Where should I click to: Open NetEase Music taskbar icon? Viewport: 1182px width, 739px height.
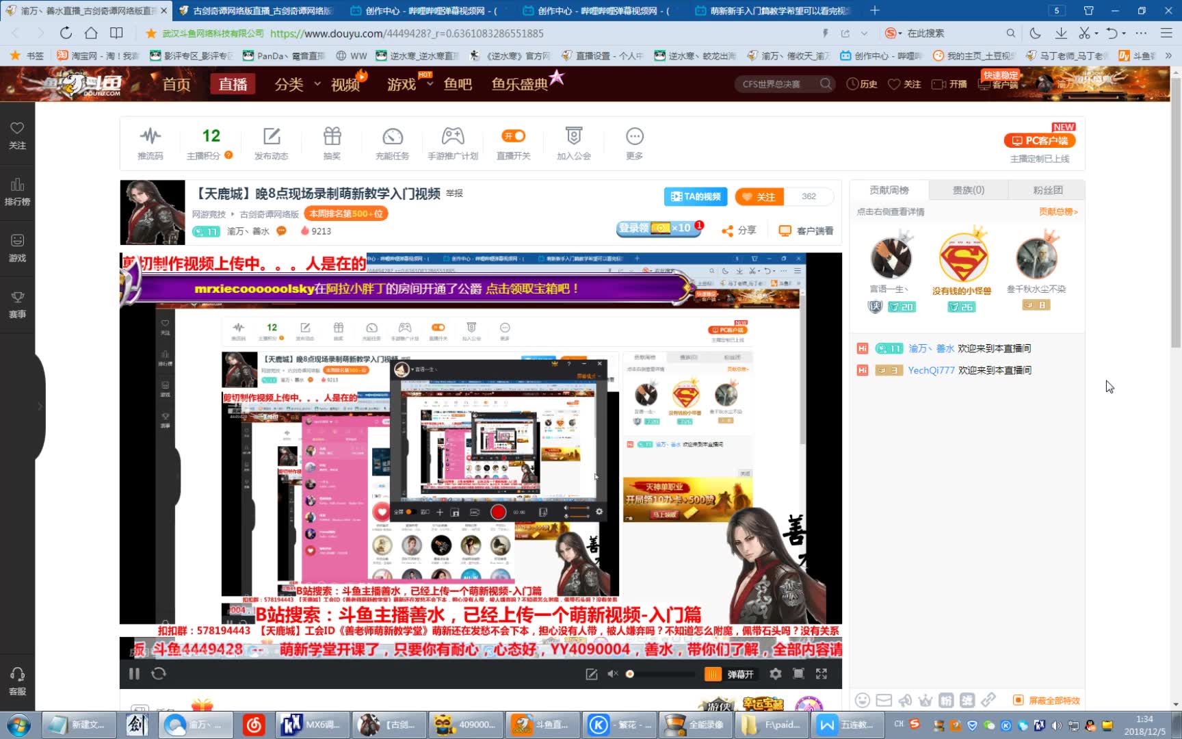(x=253, y=725)
